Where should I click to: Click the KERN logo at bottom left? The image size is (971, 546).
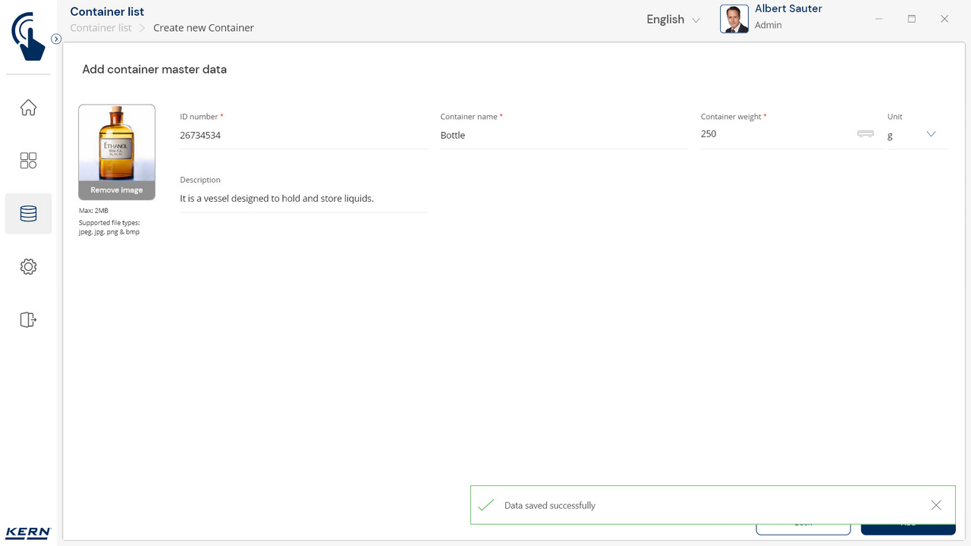pyautogui.click(x=28, y=532)
